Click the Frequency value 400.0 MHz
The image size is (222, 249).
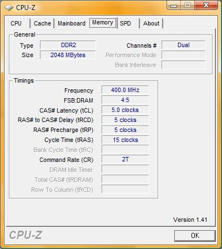coord(125,90)
